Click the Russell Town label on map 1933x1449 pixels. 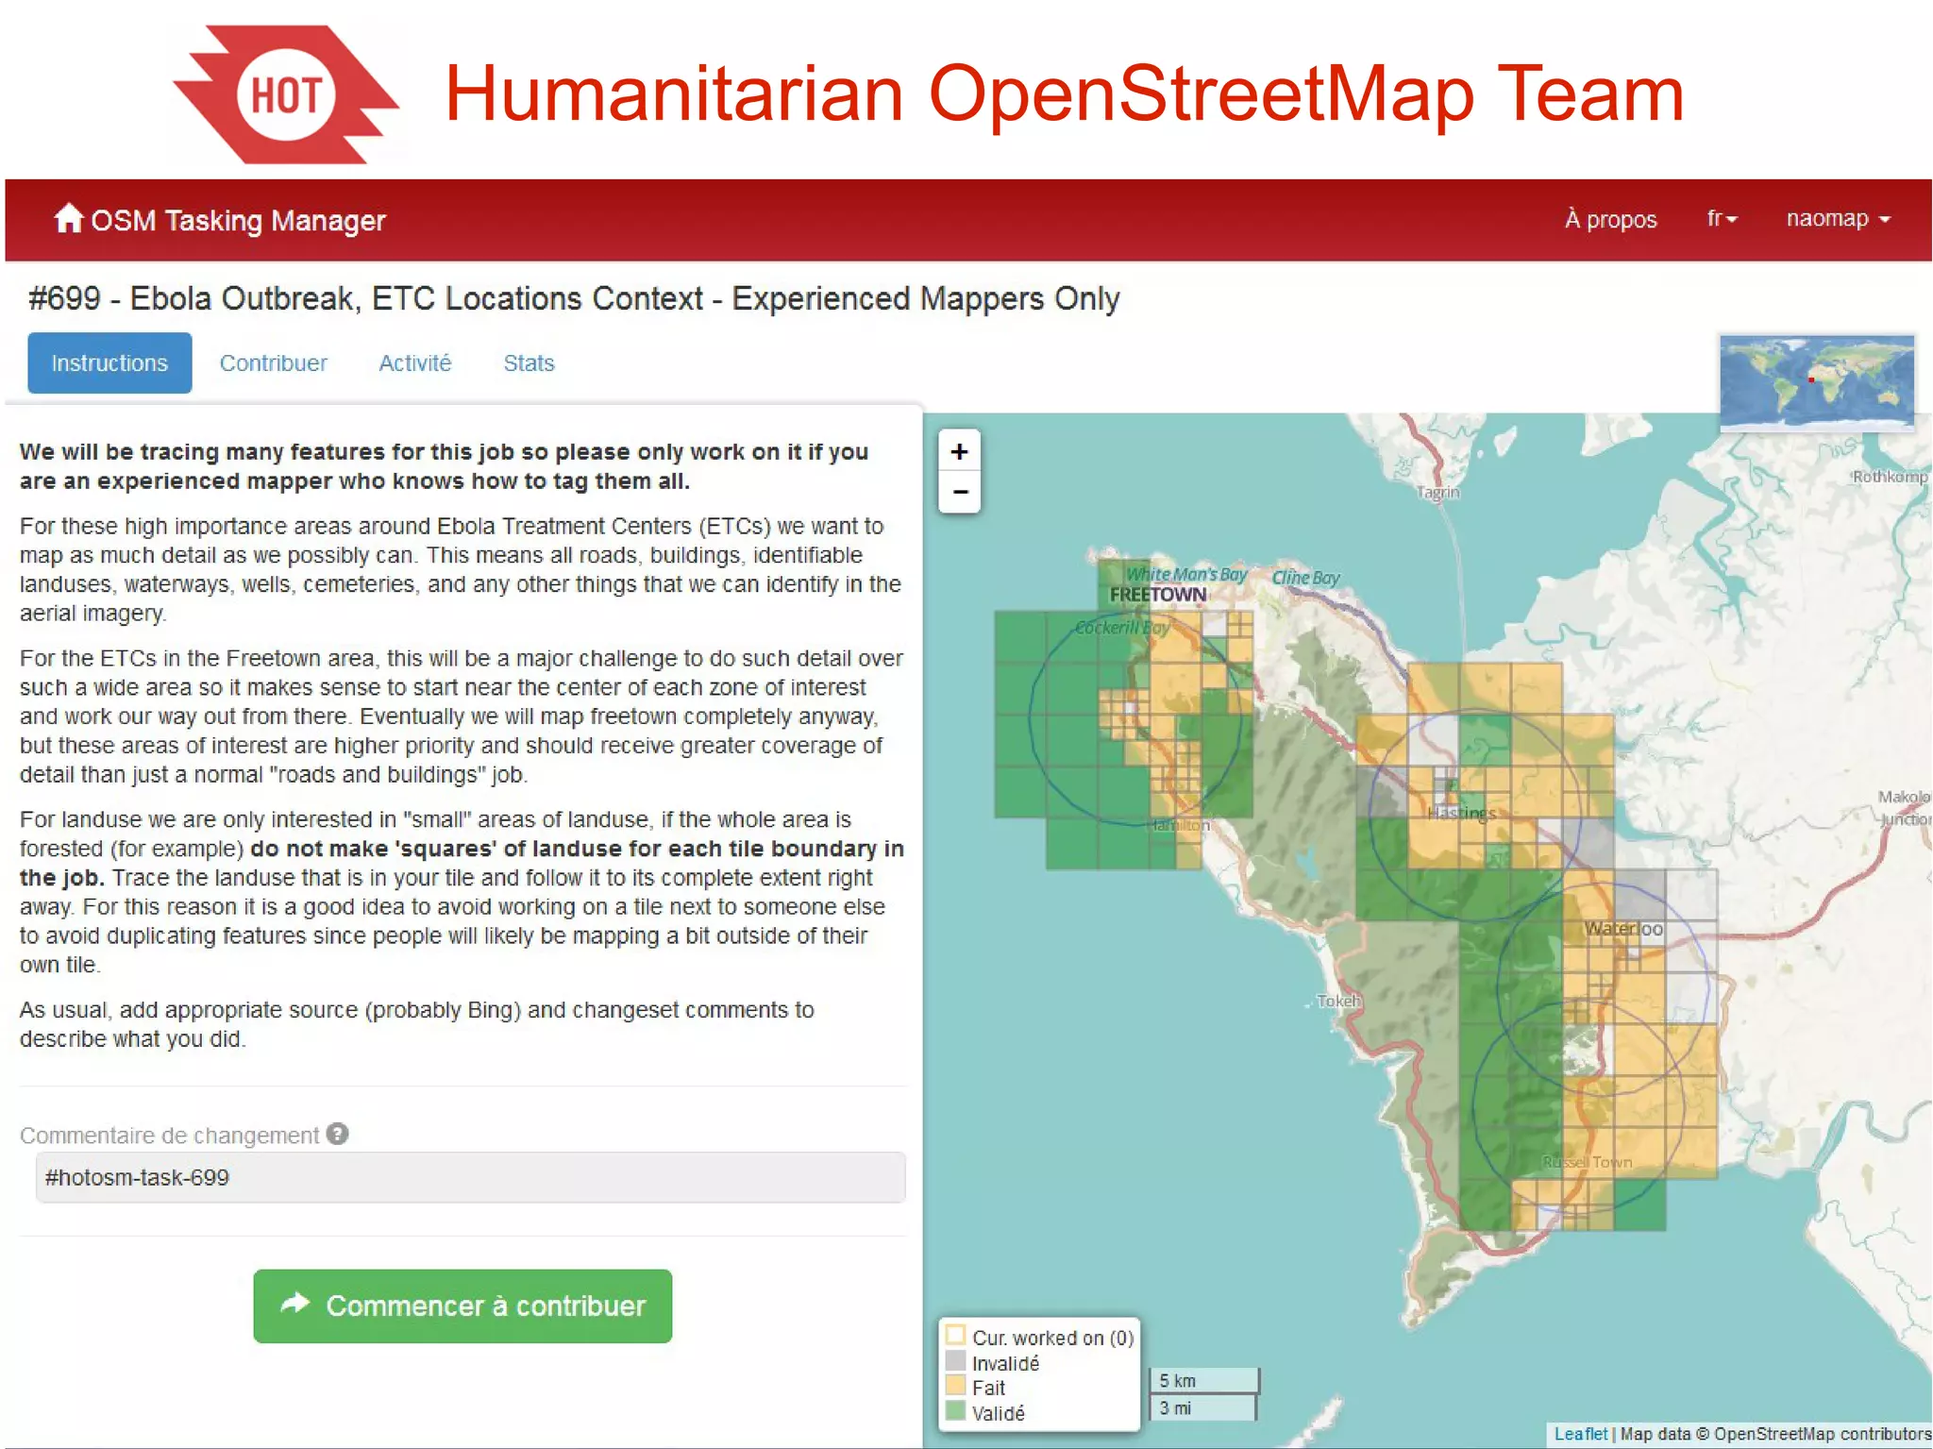pos(1588,1162)
